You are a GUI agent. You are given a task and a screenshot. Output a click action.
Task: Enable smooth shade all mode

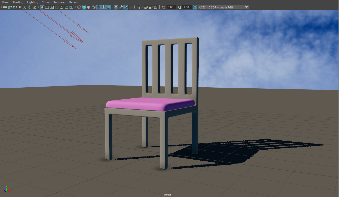[84, 7]
